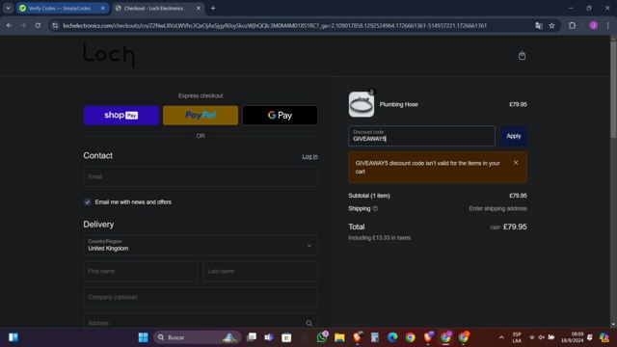Open a new browser tab

(213, 9)
